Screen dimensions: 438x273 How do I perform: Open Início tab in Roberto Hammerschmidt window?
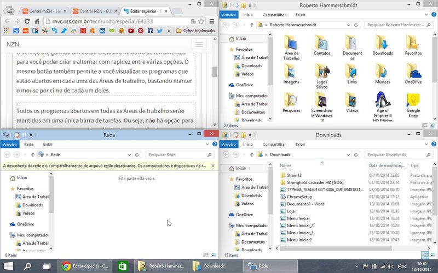tap(248, 15)
